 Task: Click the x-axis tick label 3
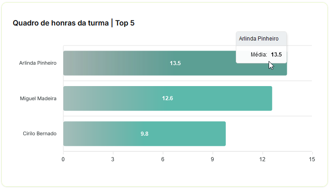pyautogui.click(x=113, y=159)
